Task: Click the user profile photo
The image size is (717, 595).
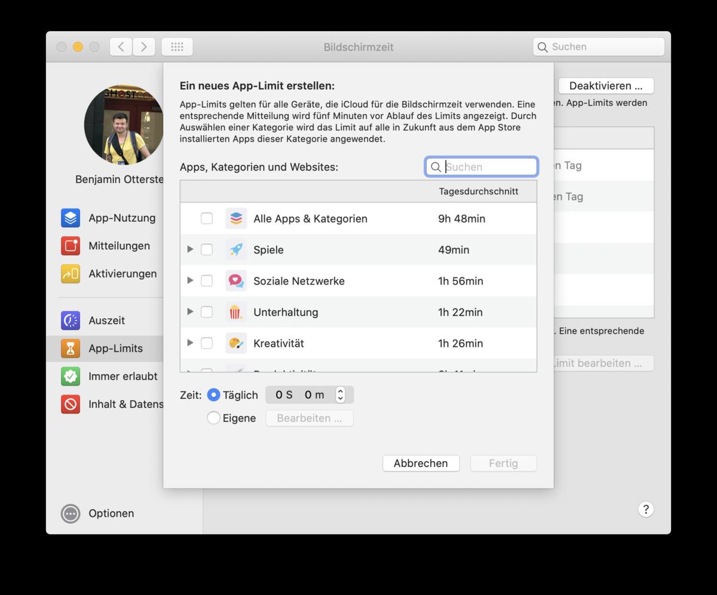Action: point(124,124)
